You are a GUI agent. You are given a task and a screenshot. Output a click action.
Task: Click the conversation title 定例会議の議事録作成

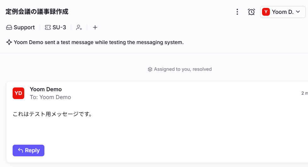point(37,12)
